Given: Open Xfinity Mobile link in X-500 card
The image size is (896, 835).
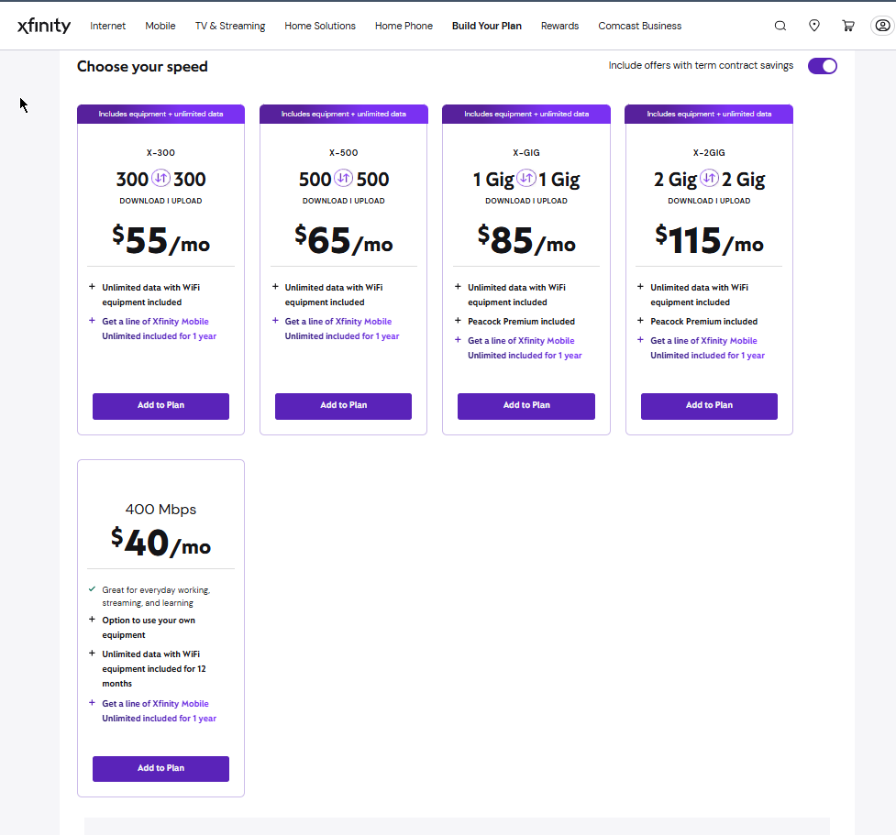Looking at the screenshot, I should click(x=342, y=329).
